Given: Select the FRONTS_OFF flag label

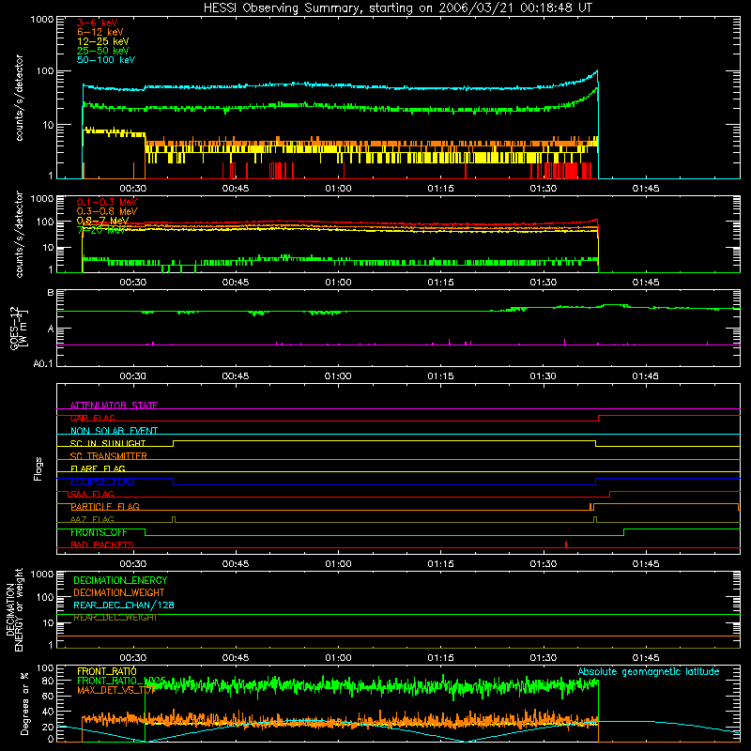Looking at the screenshot, I should (99, 532).
